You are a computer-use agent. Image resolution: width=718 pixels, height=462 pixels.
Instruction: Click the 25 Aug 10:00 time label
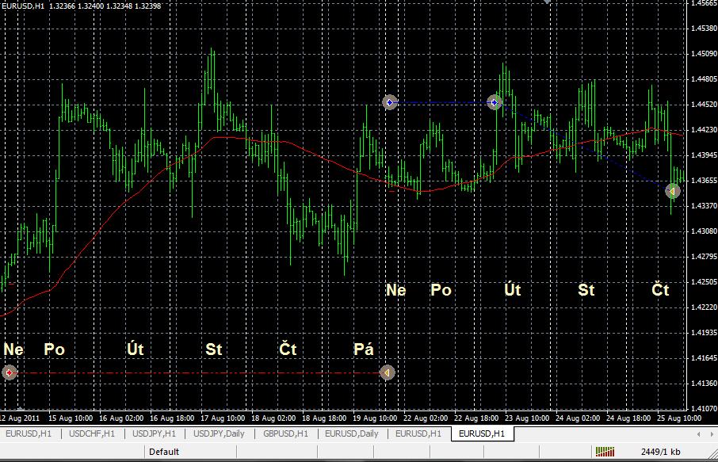679,418
